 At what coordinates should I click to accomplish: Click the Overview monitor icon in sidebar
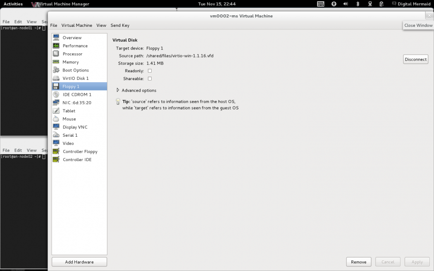[x=56, y=38]
